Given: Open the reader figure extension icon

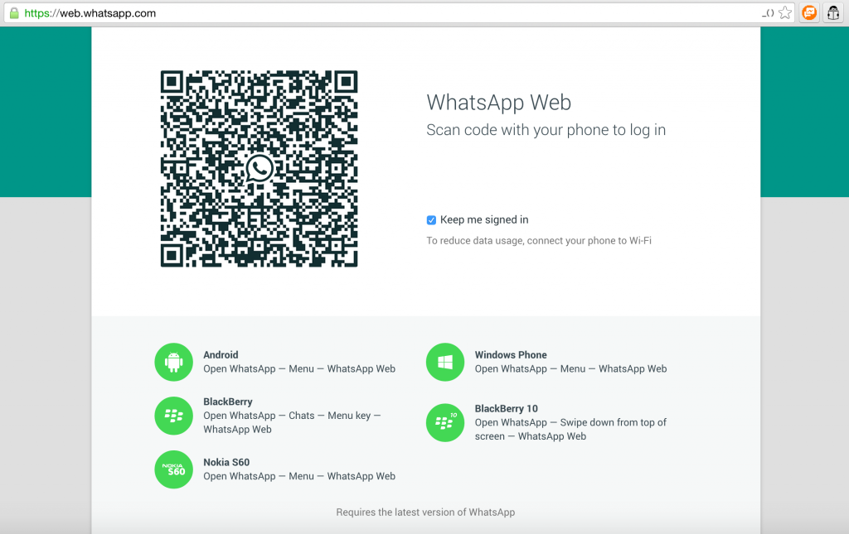Looking at the screenshot, I should click(x=833, y=13).
